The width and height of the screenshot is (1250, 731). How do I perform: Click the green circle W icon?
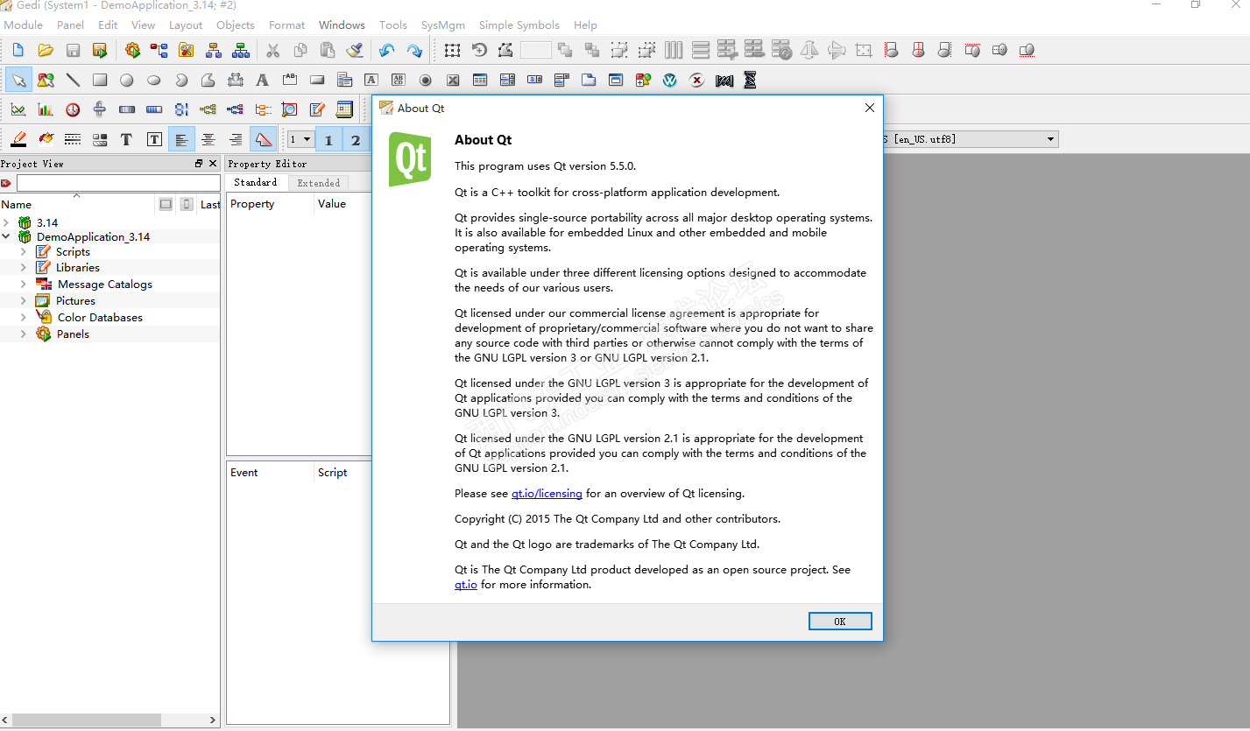click(670, 80)
